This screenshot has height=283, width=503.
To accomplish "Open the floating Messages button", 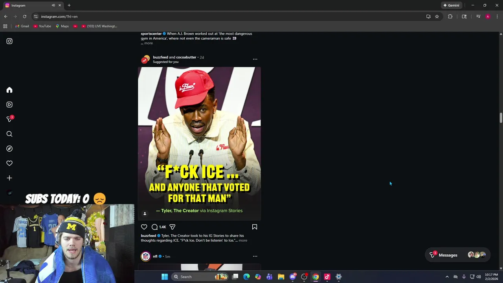I will 458,255.
